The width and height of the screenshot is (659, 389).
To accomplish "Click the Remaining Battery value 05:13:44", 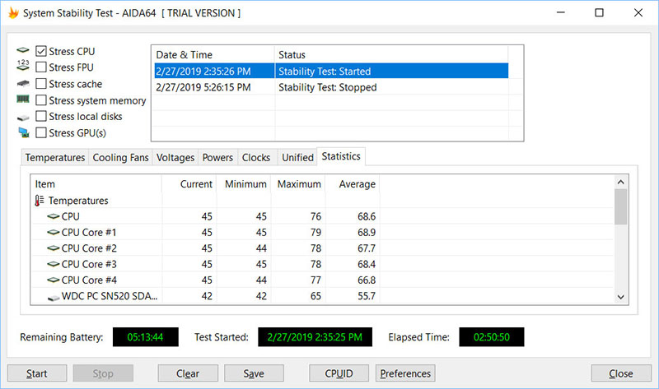I will [146, 337].
